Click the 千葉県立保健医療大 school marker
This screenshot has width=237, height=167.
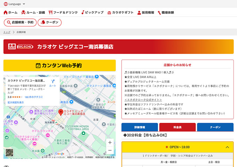pyautogui.click(x=98, y=100)
